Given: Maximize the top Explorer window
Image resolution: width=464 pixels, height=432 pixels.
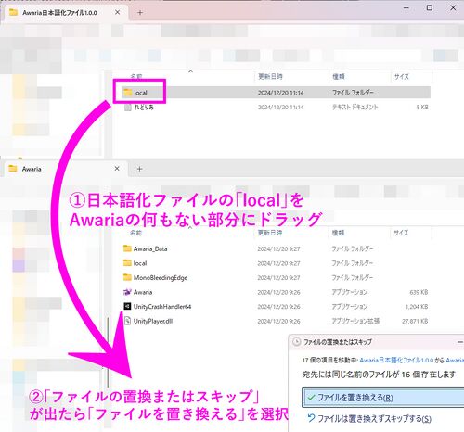Looking at the screenshot, I should [430, 7].
